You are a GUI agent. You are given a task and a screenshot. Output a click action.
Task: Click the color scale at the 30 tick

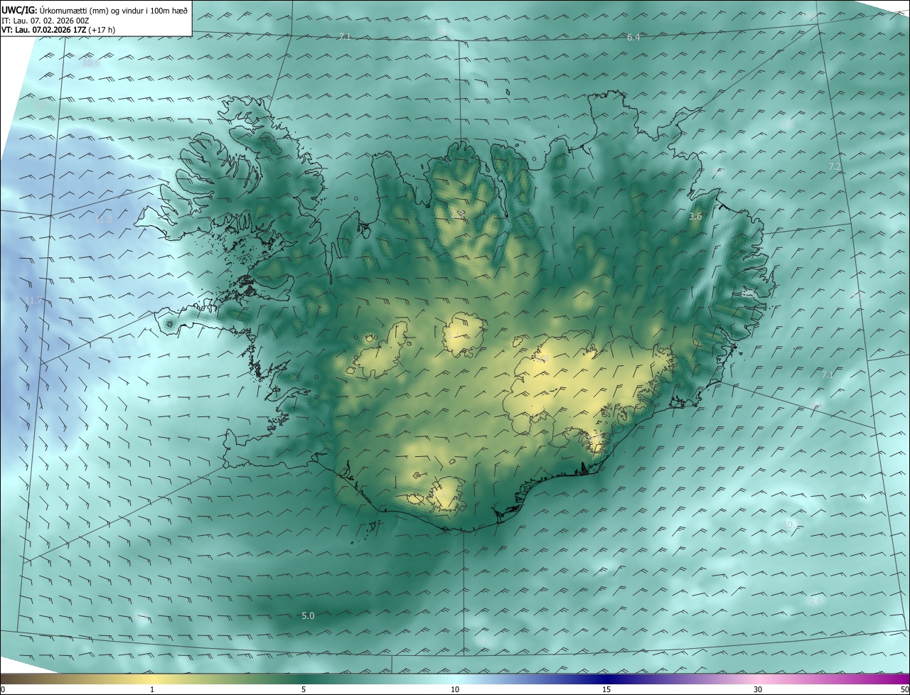(x=758, y=689)
